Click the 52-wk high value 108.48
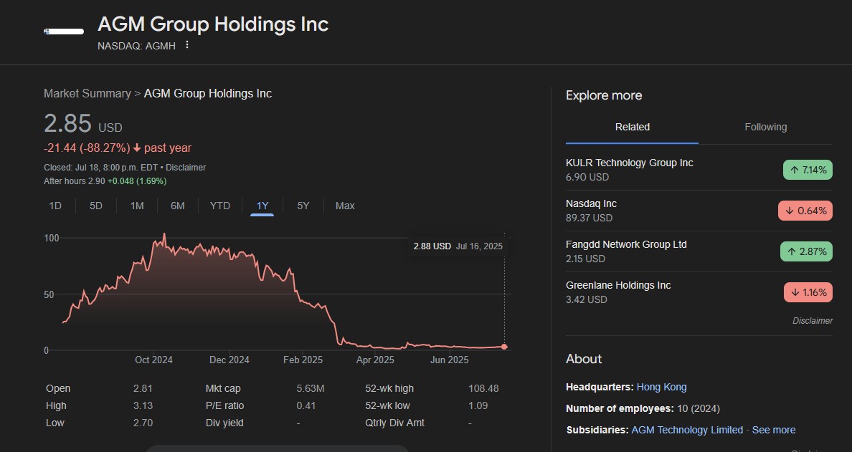Image resolution: width=852 pixels, height=452 pixels. coord(483,388)
